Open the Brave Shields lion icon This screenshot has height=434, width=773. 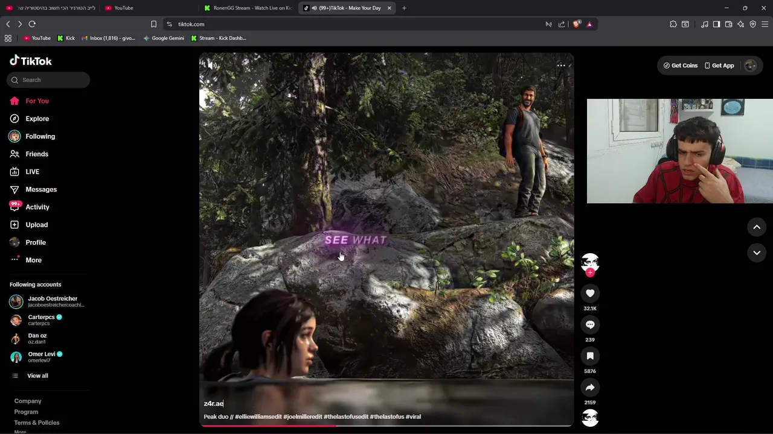coord(576,24)
